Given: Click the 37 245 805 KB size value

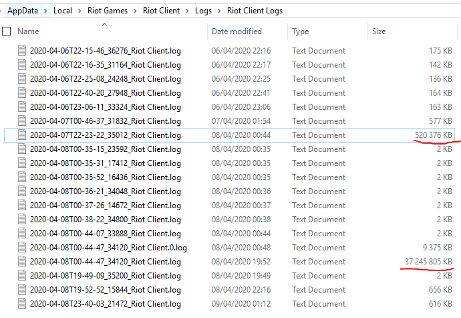Looking at the screenshot, I should (x=428, y=261).
